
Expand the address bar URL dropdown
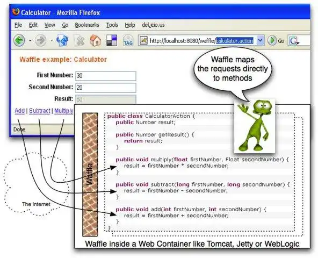[260, 41]
